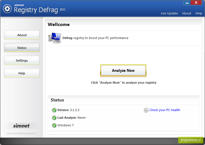Start registry analysis with Analyze Now
The height and width of the screenshot is (145, 205).
tap(123, 70)
